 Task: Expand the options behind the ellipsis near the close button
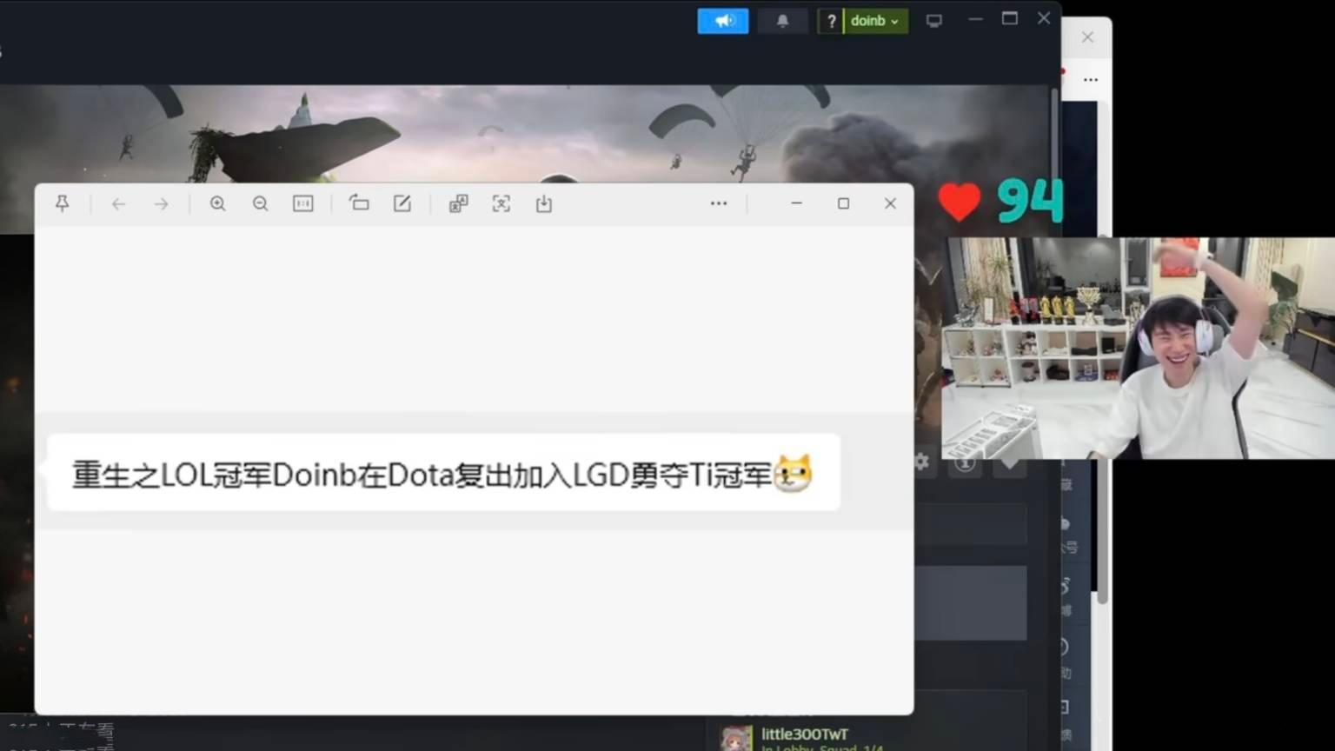point(1091,79)
